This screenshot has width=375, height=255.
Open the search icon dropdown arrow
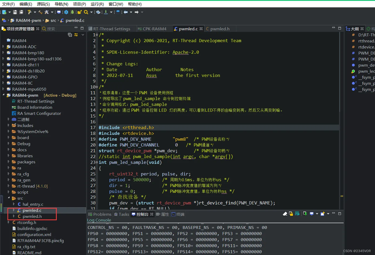click(91, 12)
